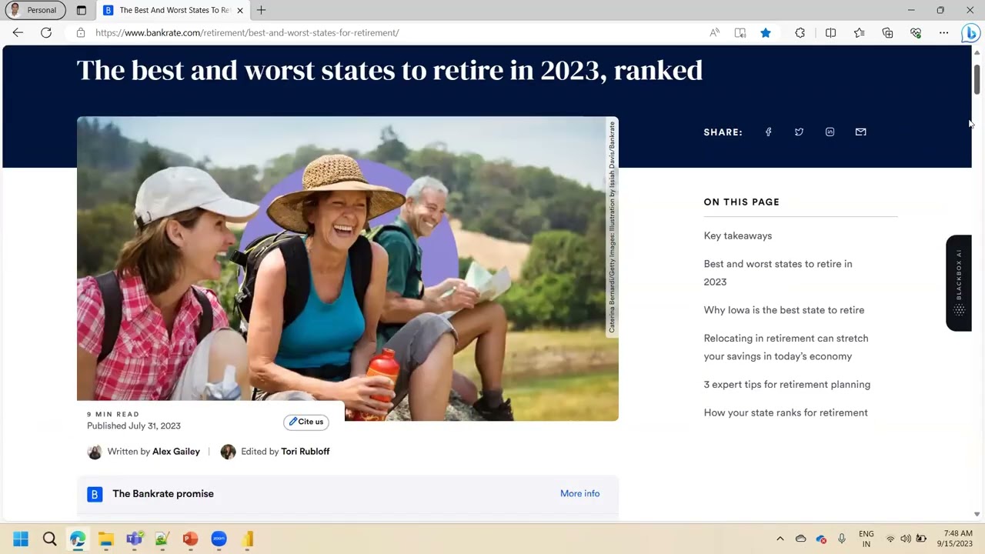Open Why Iowa is the best state link
The width and height of the screenshot is (985, 554).
point(783,310)
